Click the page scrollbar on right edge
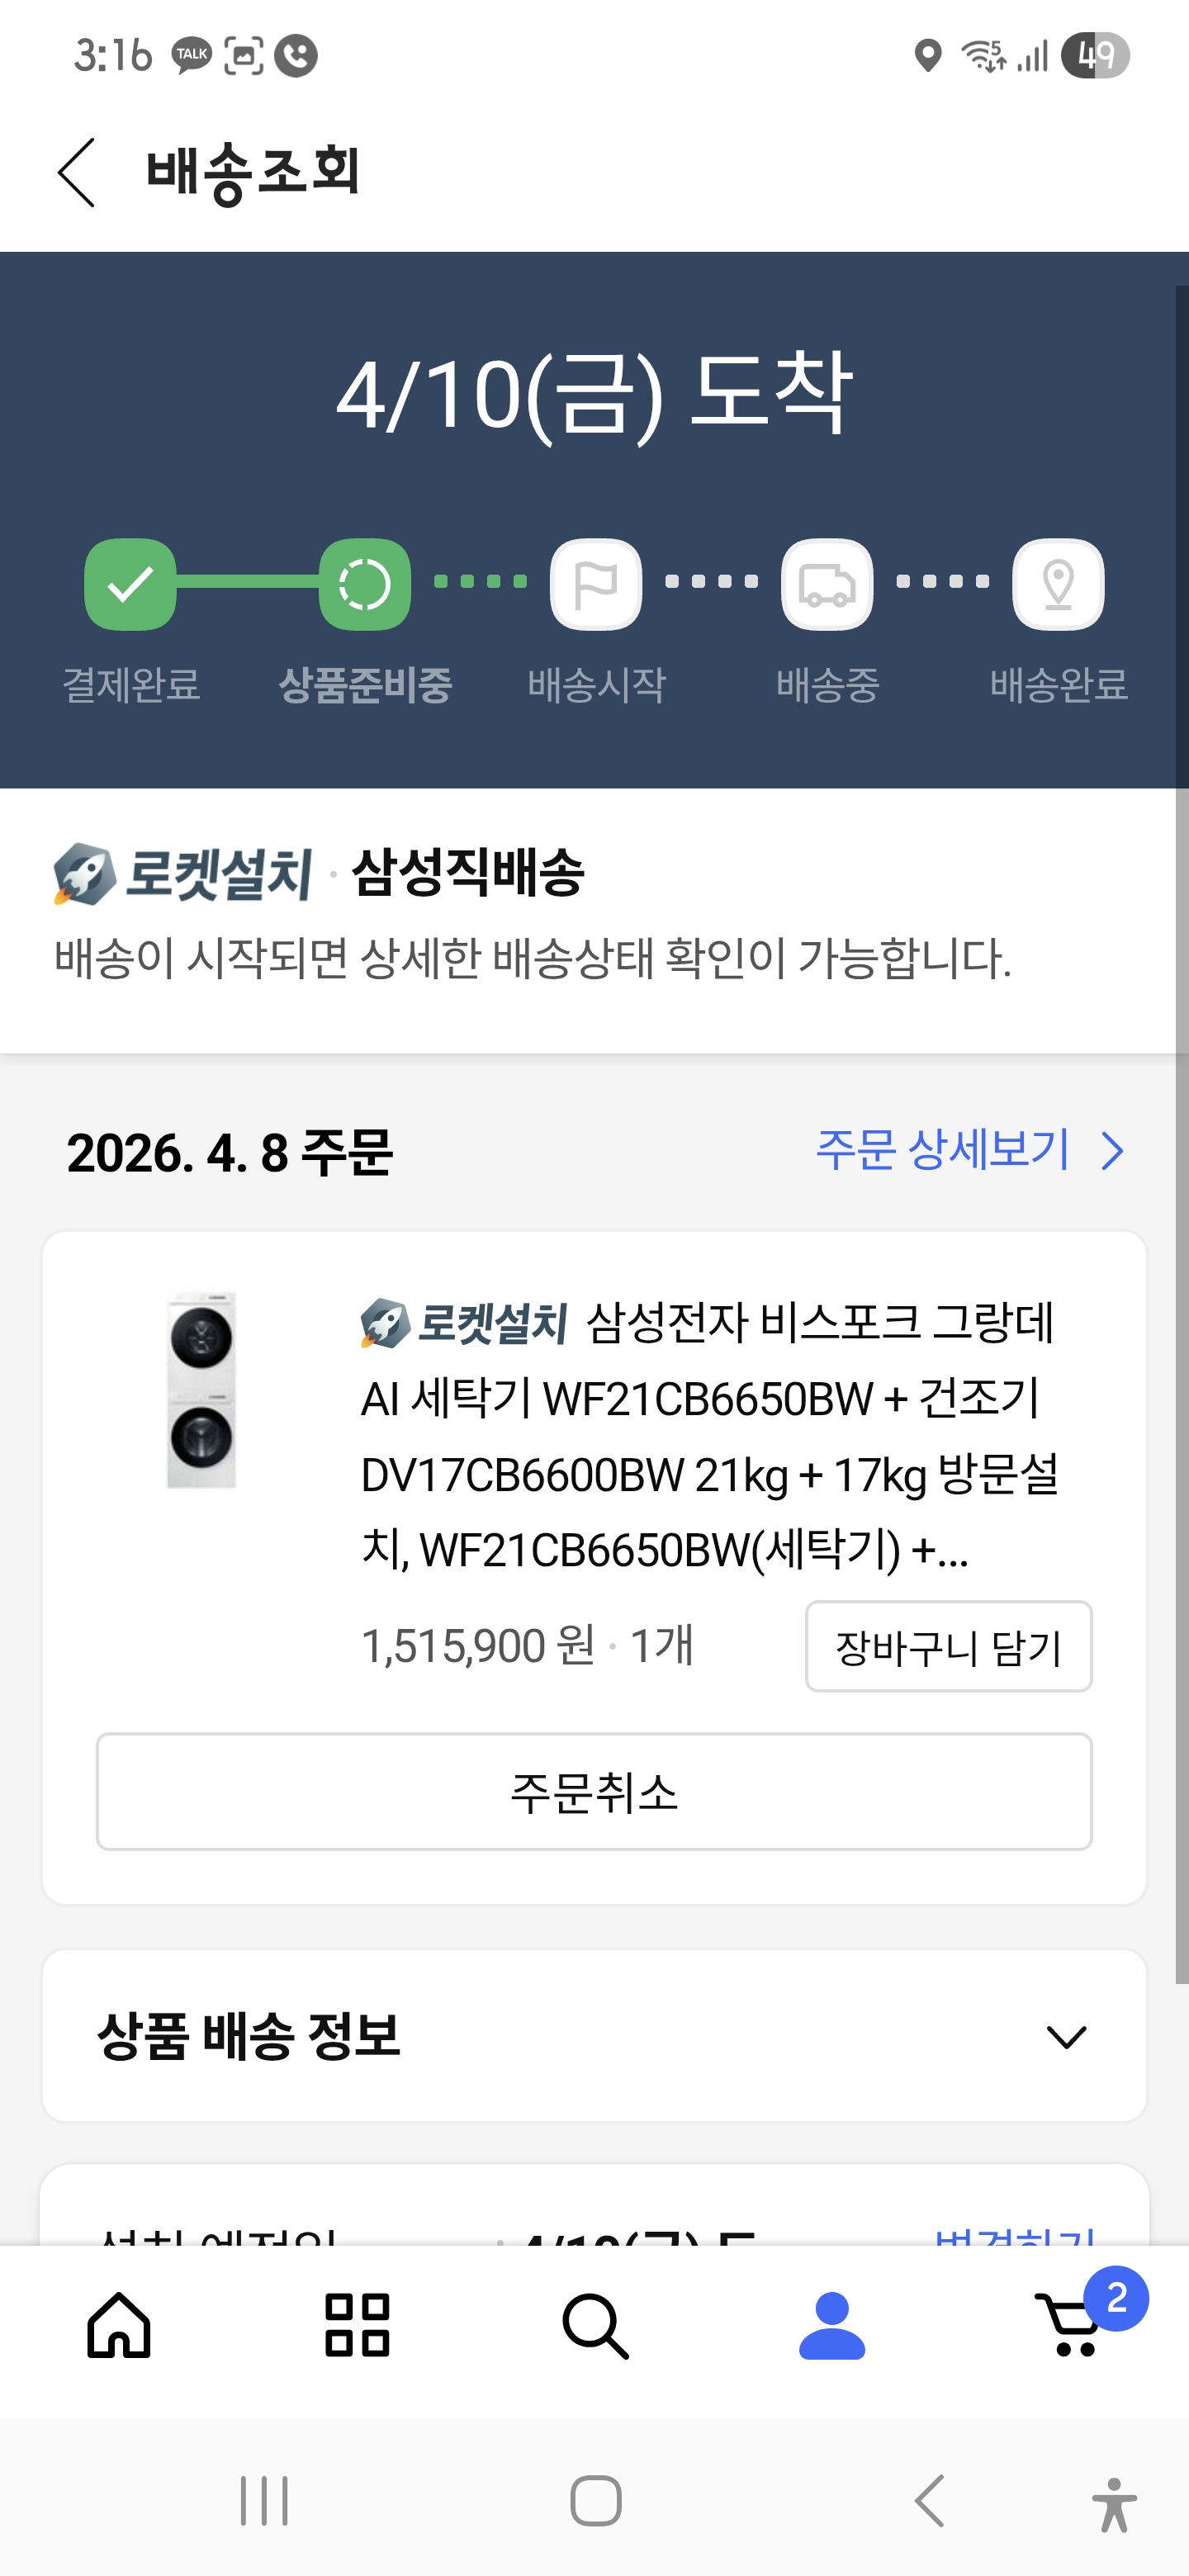 coord(1181,1130)
